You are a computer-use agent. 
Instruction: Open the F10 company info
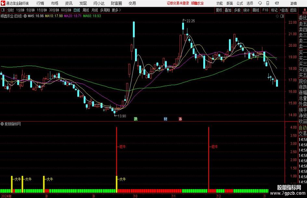click(x=265, y=10)
